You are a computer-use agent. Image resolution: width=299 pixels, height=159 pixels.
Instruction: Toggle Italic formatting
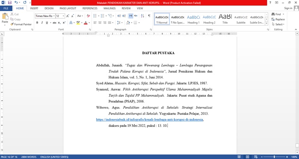42,23
